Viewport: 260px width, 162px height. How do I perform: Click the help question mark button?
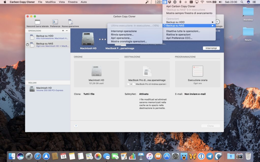pos(76,126)
